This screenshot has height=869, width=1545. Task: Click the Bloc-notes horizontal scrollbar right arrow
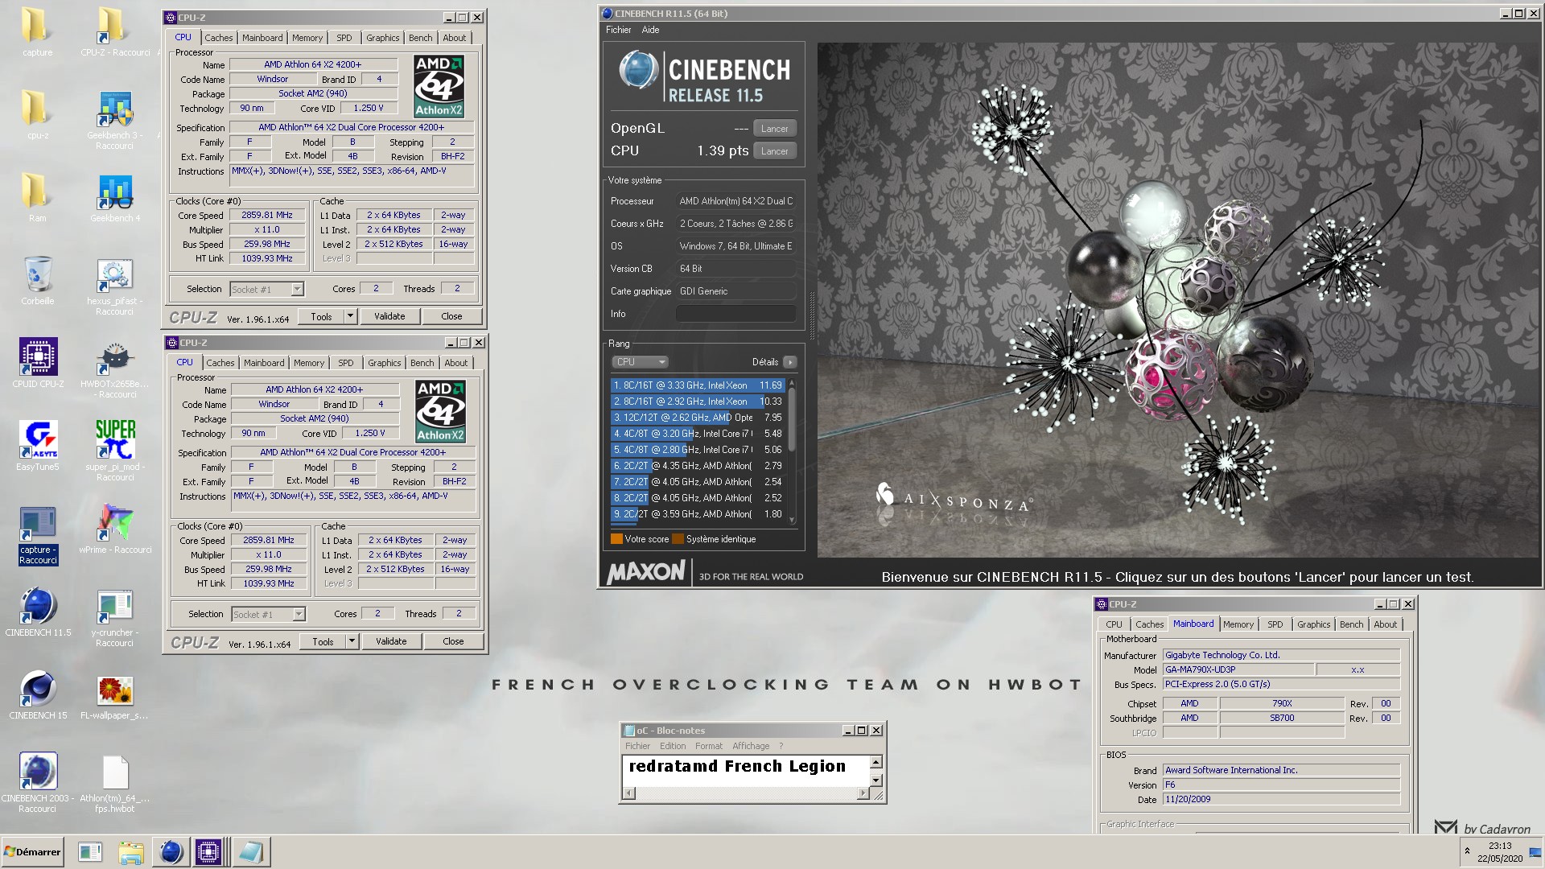[863, 793]
